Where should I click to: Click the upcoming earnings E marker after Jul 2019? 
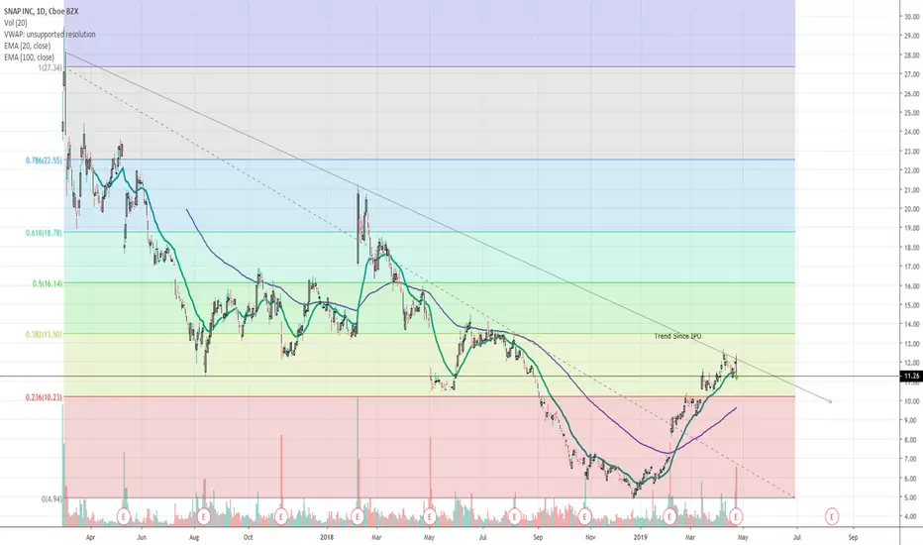pyautogui.click(x=832, y=516)
